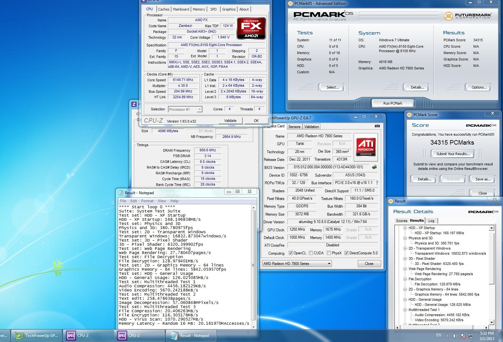Click the Close button in GPU-Z
This screenshot has width=503, height=342.
coord(369,264)
